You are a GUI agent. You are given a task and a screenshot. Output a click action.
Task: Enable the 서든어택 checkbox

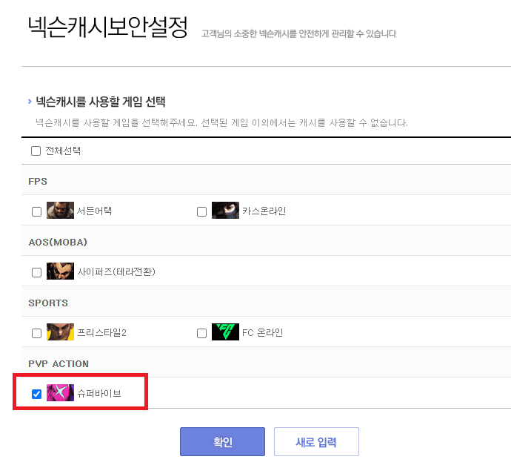(36, 211)
